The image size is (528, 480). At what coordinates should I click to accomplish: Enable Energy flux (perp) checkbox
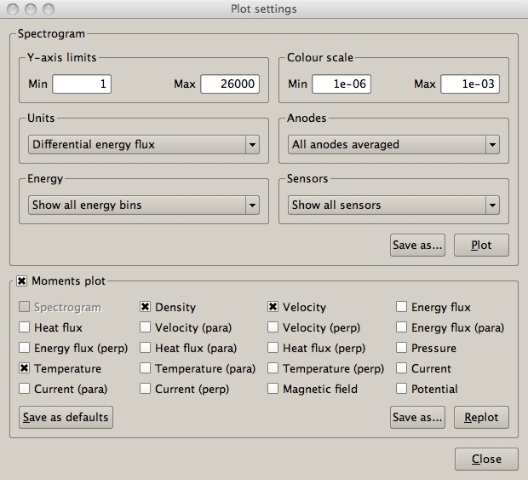[x=24, y=348]
